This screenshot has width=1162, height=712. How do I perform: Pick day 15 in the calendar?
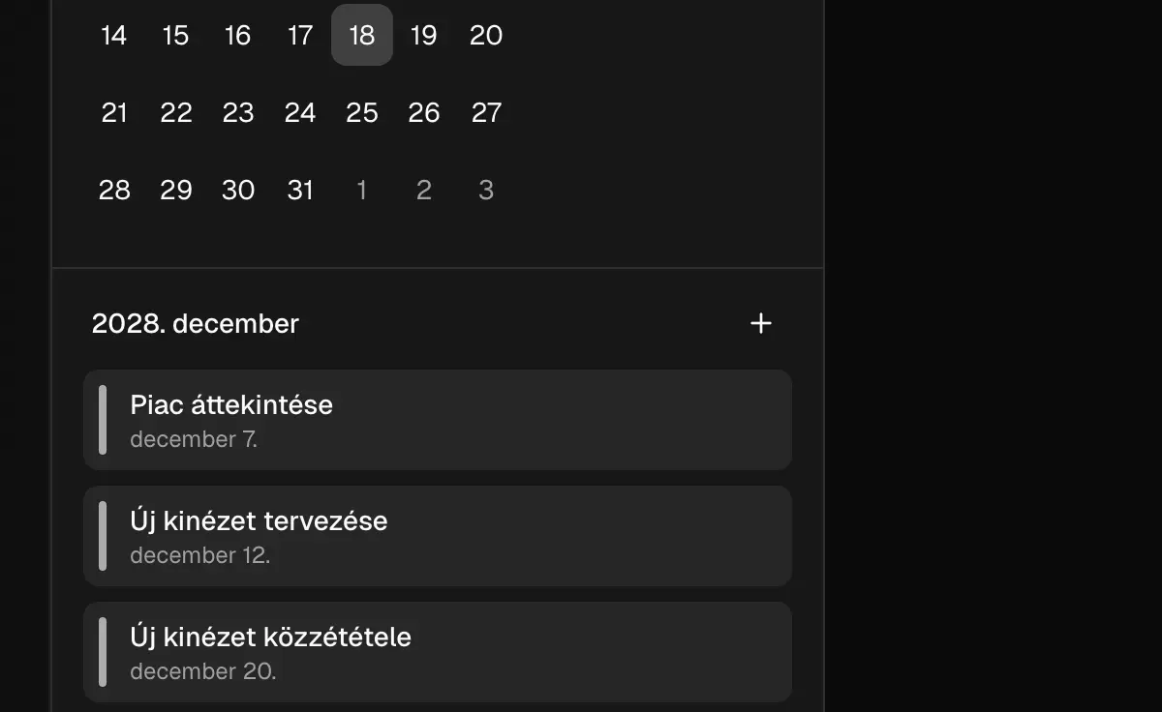pyautogui.click(x=176, y=35)
